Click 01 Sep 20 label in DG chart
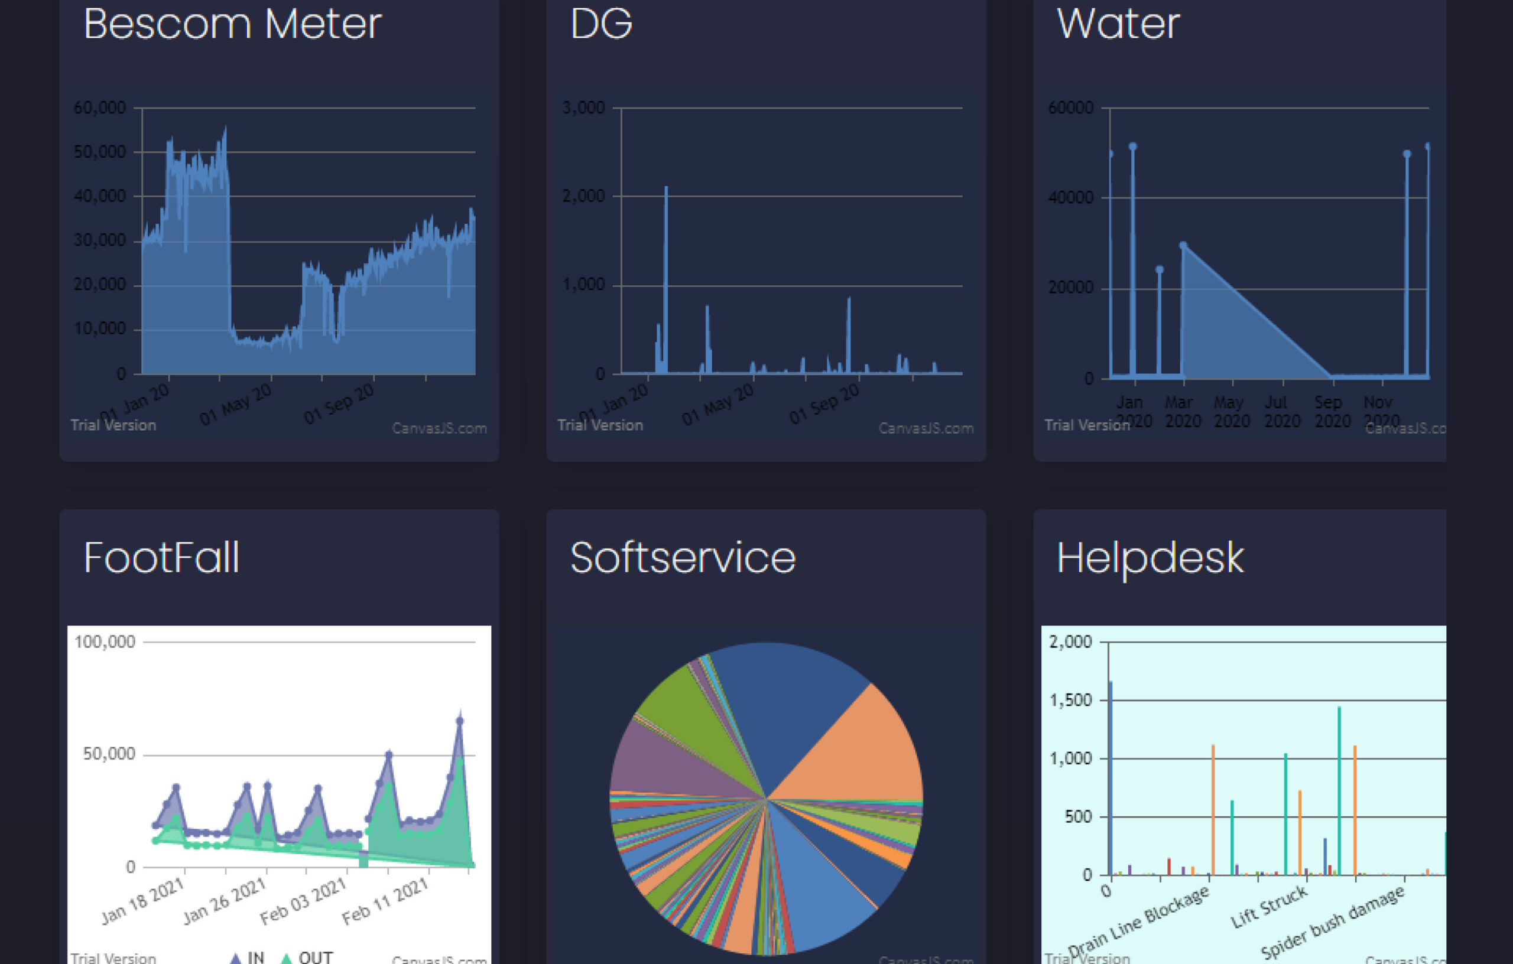The image size is (1513, 964). tap(824, 405)
